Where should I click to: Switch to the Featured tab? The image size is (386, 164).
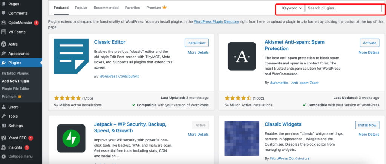(x=61, y=8)
